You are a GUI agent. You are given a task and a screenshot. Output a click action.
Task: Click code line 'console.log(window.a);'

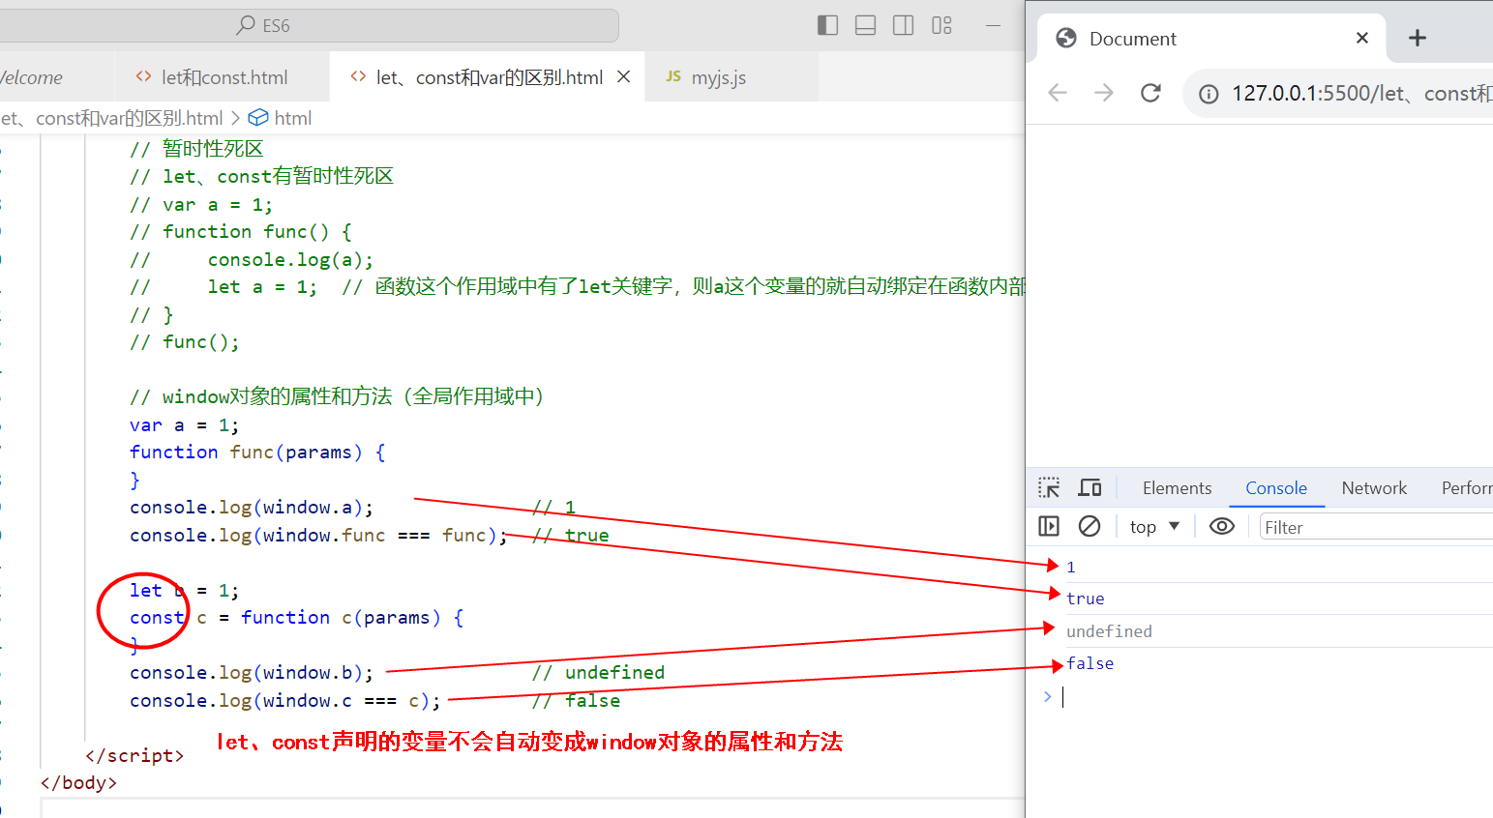coord(252,508)
